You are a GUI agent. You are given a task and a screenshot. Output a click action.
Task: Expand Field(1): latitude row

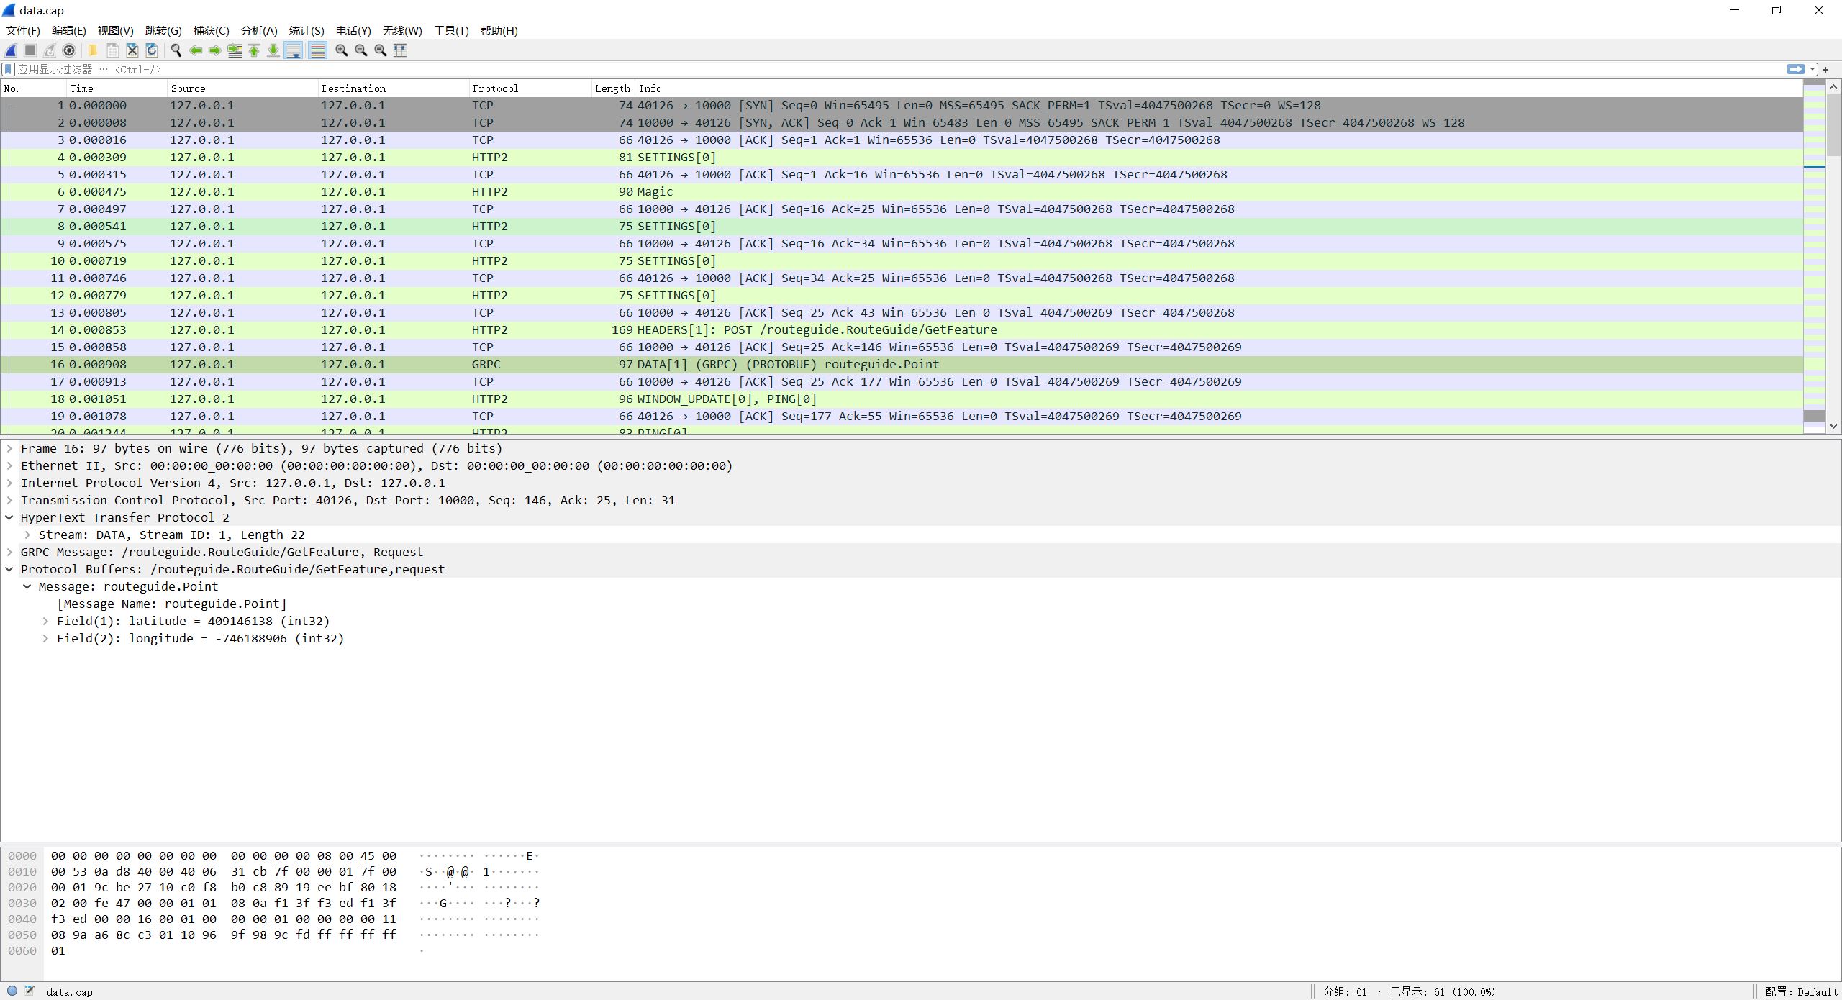[x=45, y=621]
